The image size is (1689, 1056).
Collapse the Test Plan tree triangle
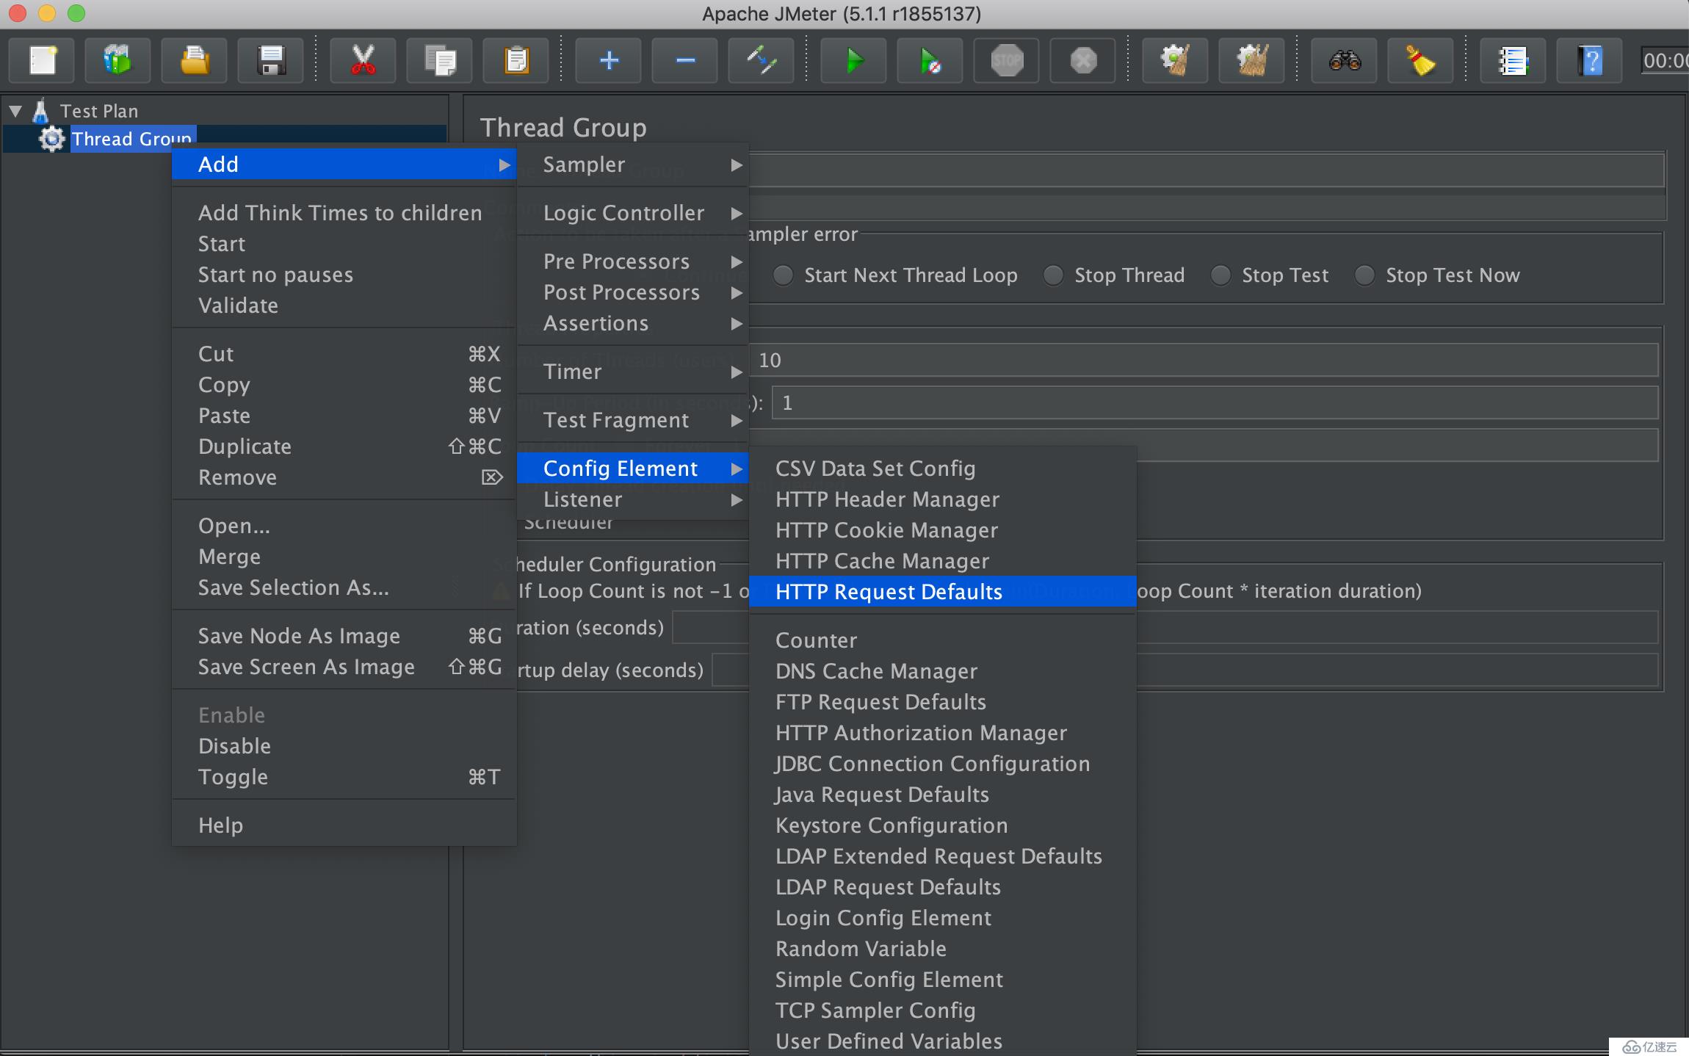coord(15,111)
